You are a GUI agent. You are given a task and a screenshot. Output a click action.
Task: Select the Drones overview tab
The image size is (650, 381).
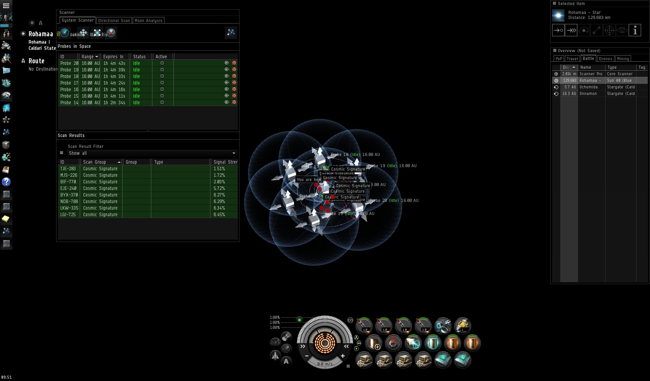point(606,59)
